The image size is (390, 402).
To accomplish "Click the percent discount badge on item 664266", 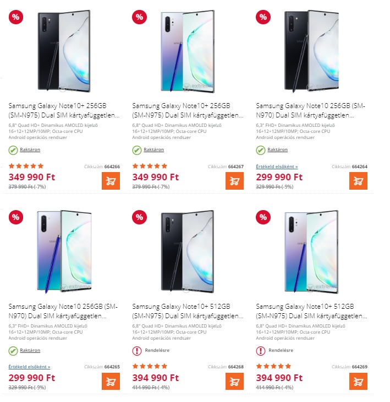I will pyautogui.click(x=15, y=17).
